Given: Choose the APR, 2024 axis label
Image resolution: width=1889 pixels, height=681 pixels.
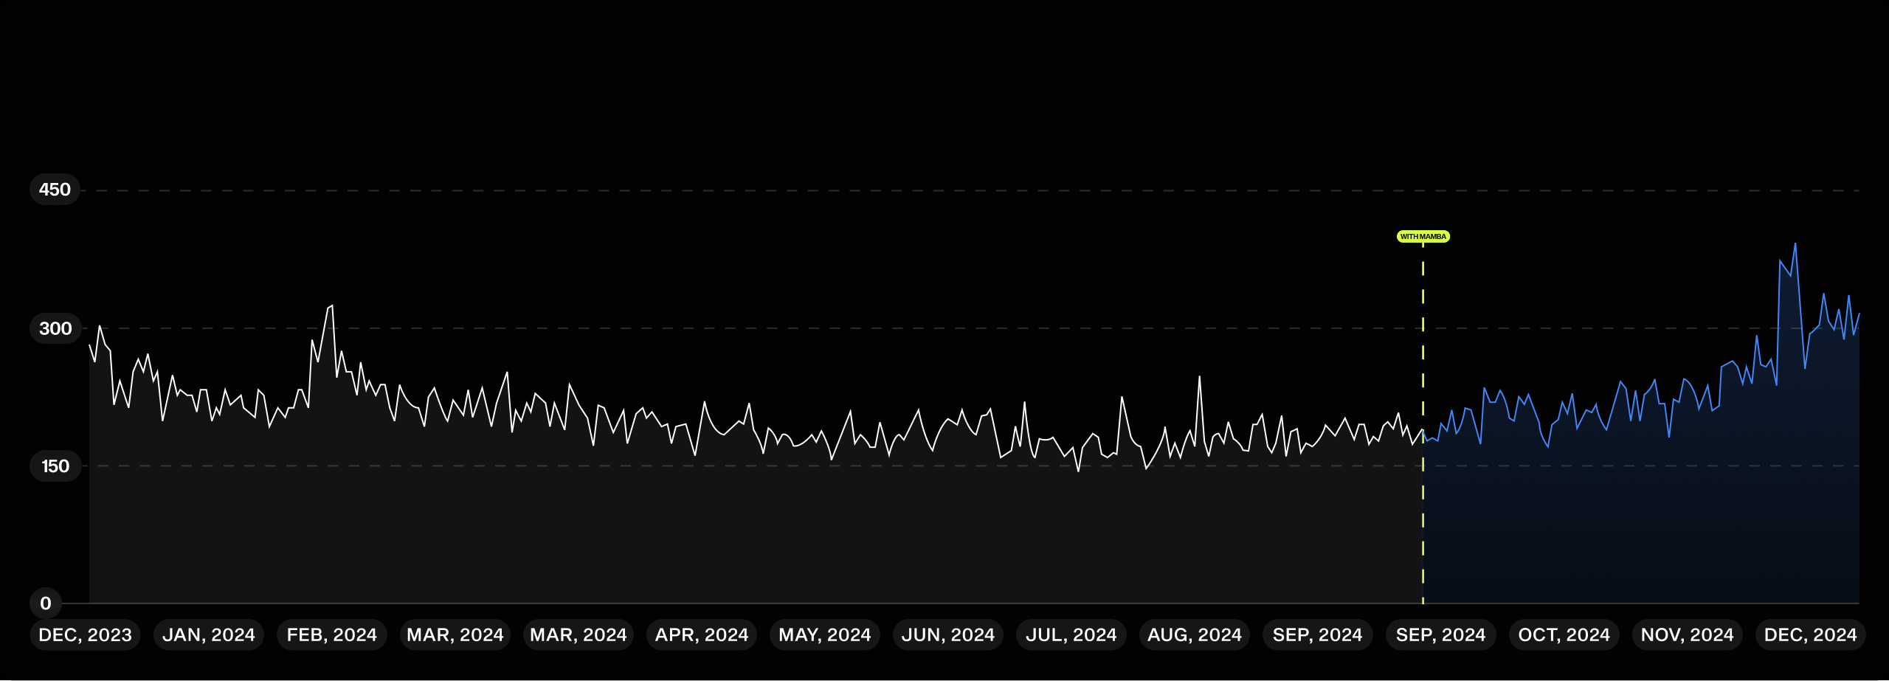Looking at the screenshot, I should [x=701, y=635].
